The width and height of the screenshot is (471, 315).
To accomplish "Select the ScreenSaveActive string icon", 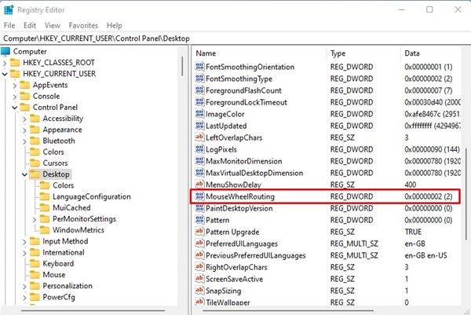I will [x=199, y=279].
